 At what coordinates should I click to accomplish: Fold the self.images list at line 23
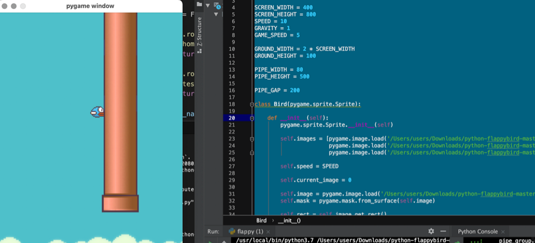(252, 139)
